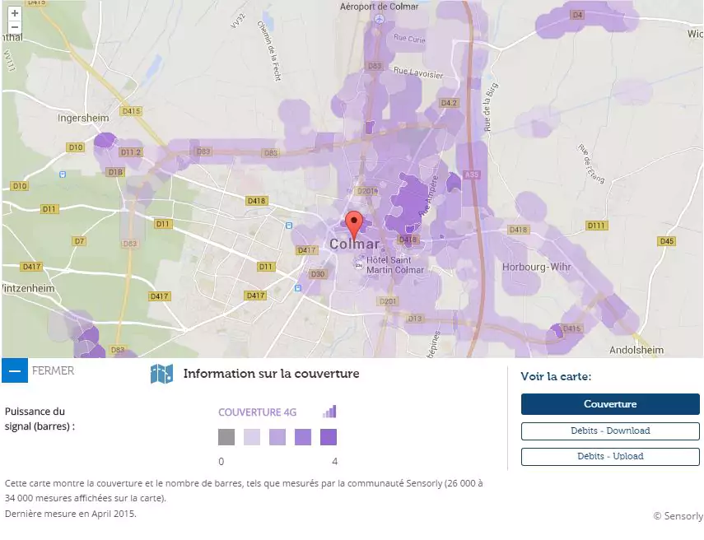This screenshot has width=704, height=540.
Task: Collapse panel with the blue minus icon
Action: 14,370
